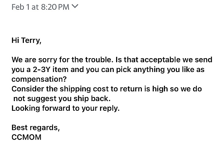
Task: Click the word forward in the reply line
Action: click(x=56, y=108)
